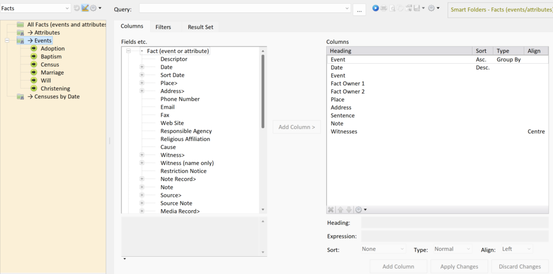Click the All Facts folder icon

21,24
